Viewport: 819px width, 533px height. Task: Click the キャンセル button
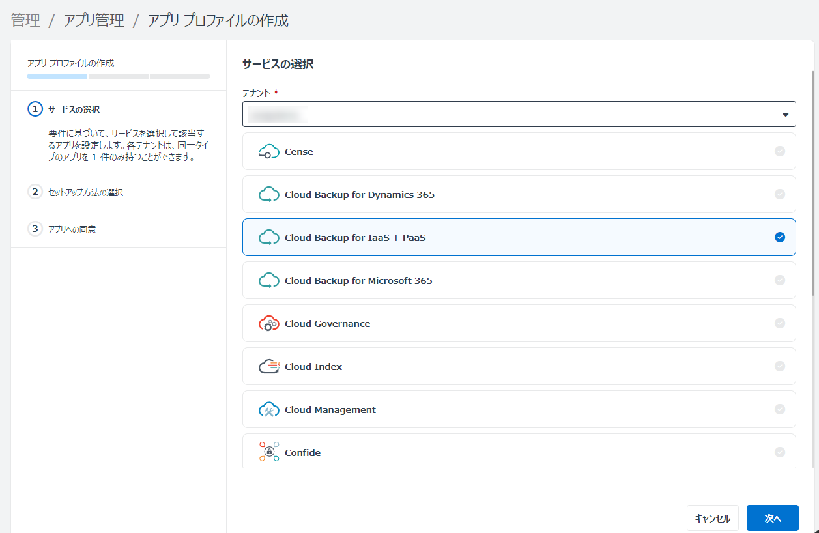click(x=713, y=519)
